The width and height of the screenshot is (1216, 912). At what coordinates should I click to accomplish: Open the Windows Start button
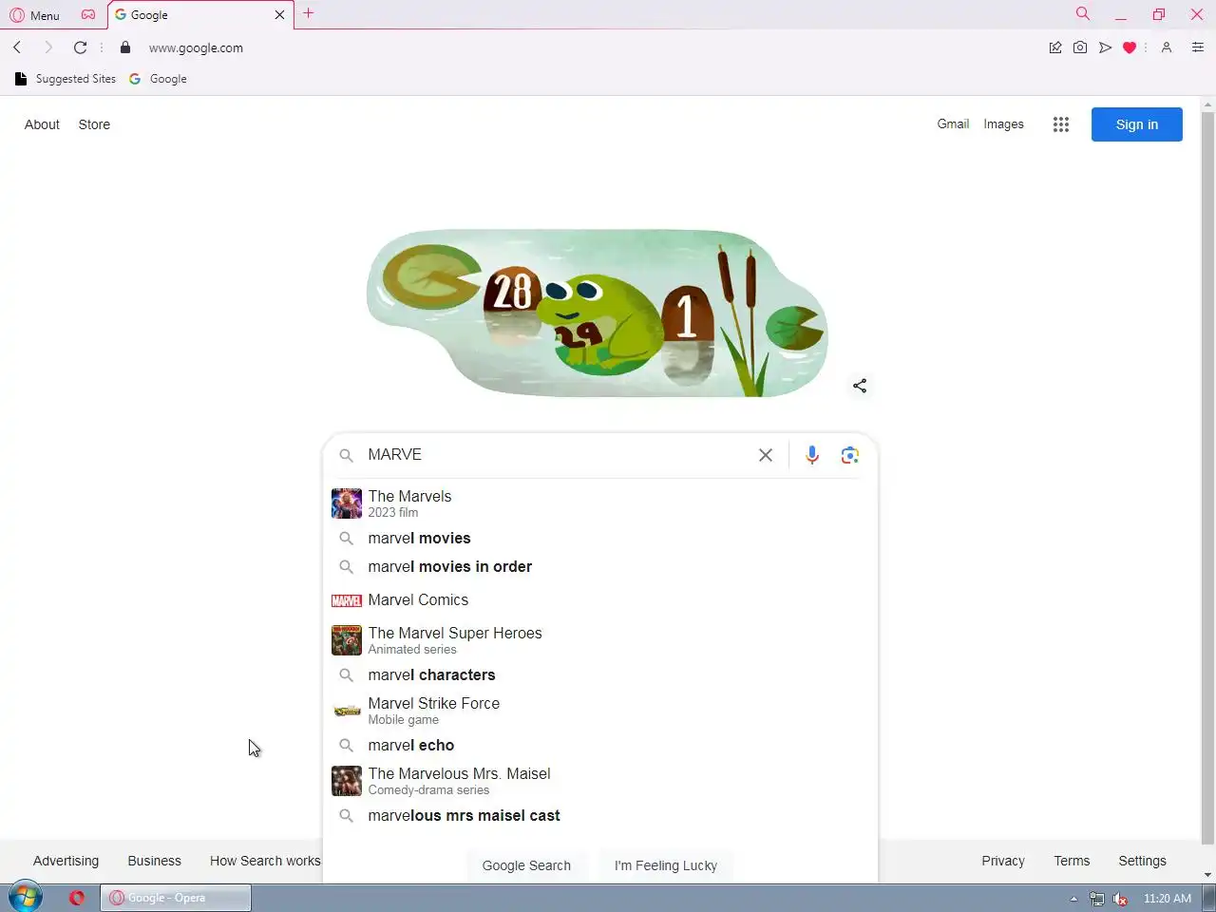26,897
